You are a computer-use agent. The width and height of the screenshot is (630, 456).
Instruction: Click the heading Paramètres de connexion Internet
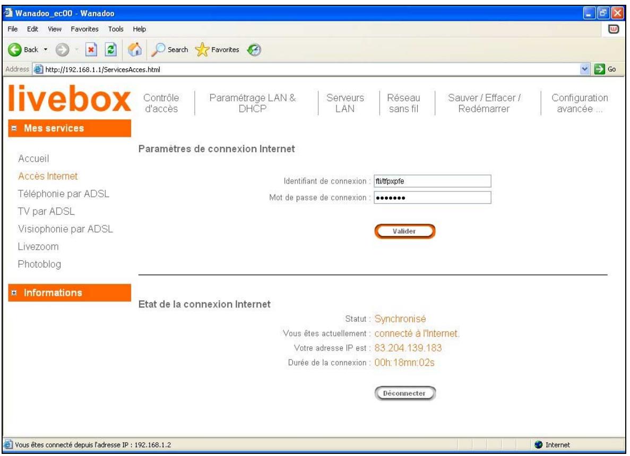pyautogui.click(x=217, y=149)
